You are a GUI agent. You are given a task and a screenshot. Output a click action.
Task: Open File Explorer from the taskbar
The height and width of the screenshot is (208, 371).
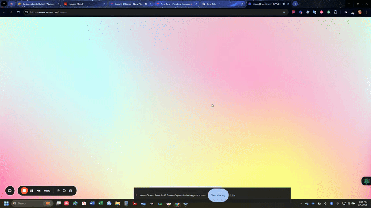[118, 203]
